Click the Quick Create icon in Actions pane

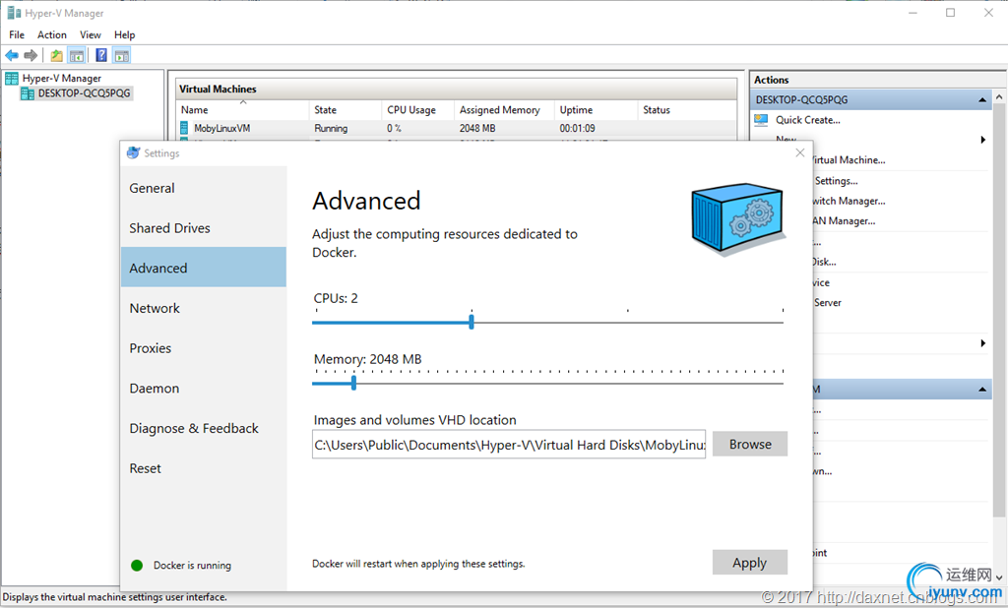(761, 120)
